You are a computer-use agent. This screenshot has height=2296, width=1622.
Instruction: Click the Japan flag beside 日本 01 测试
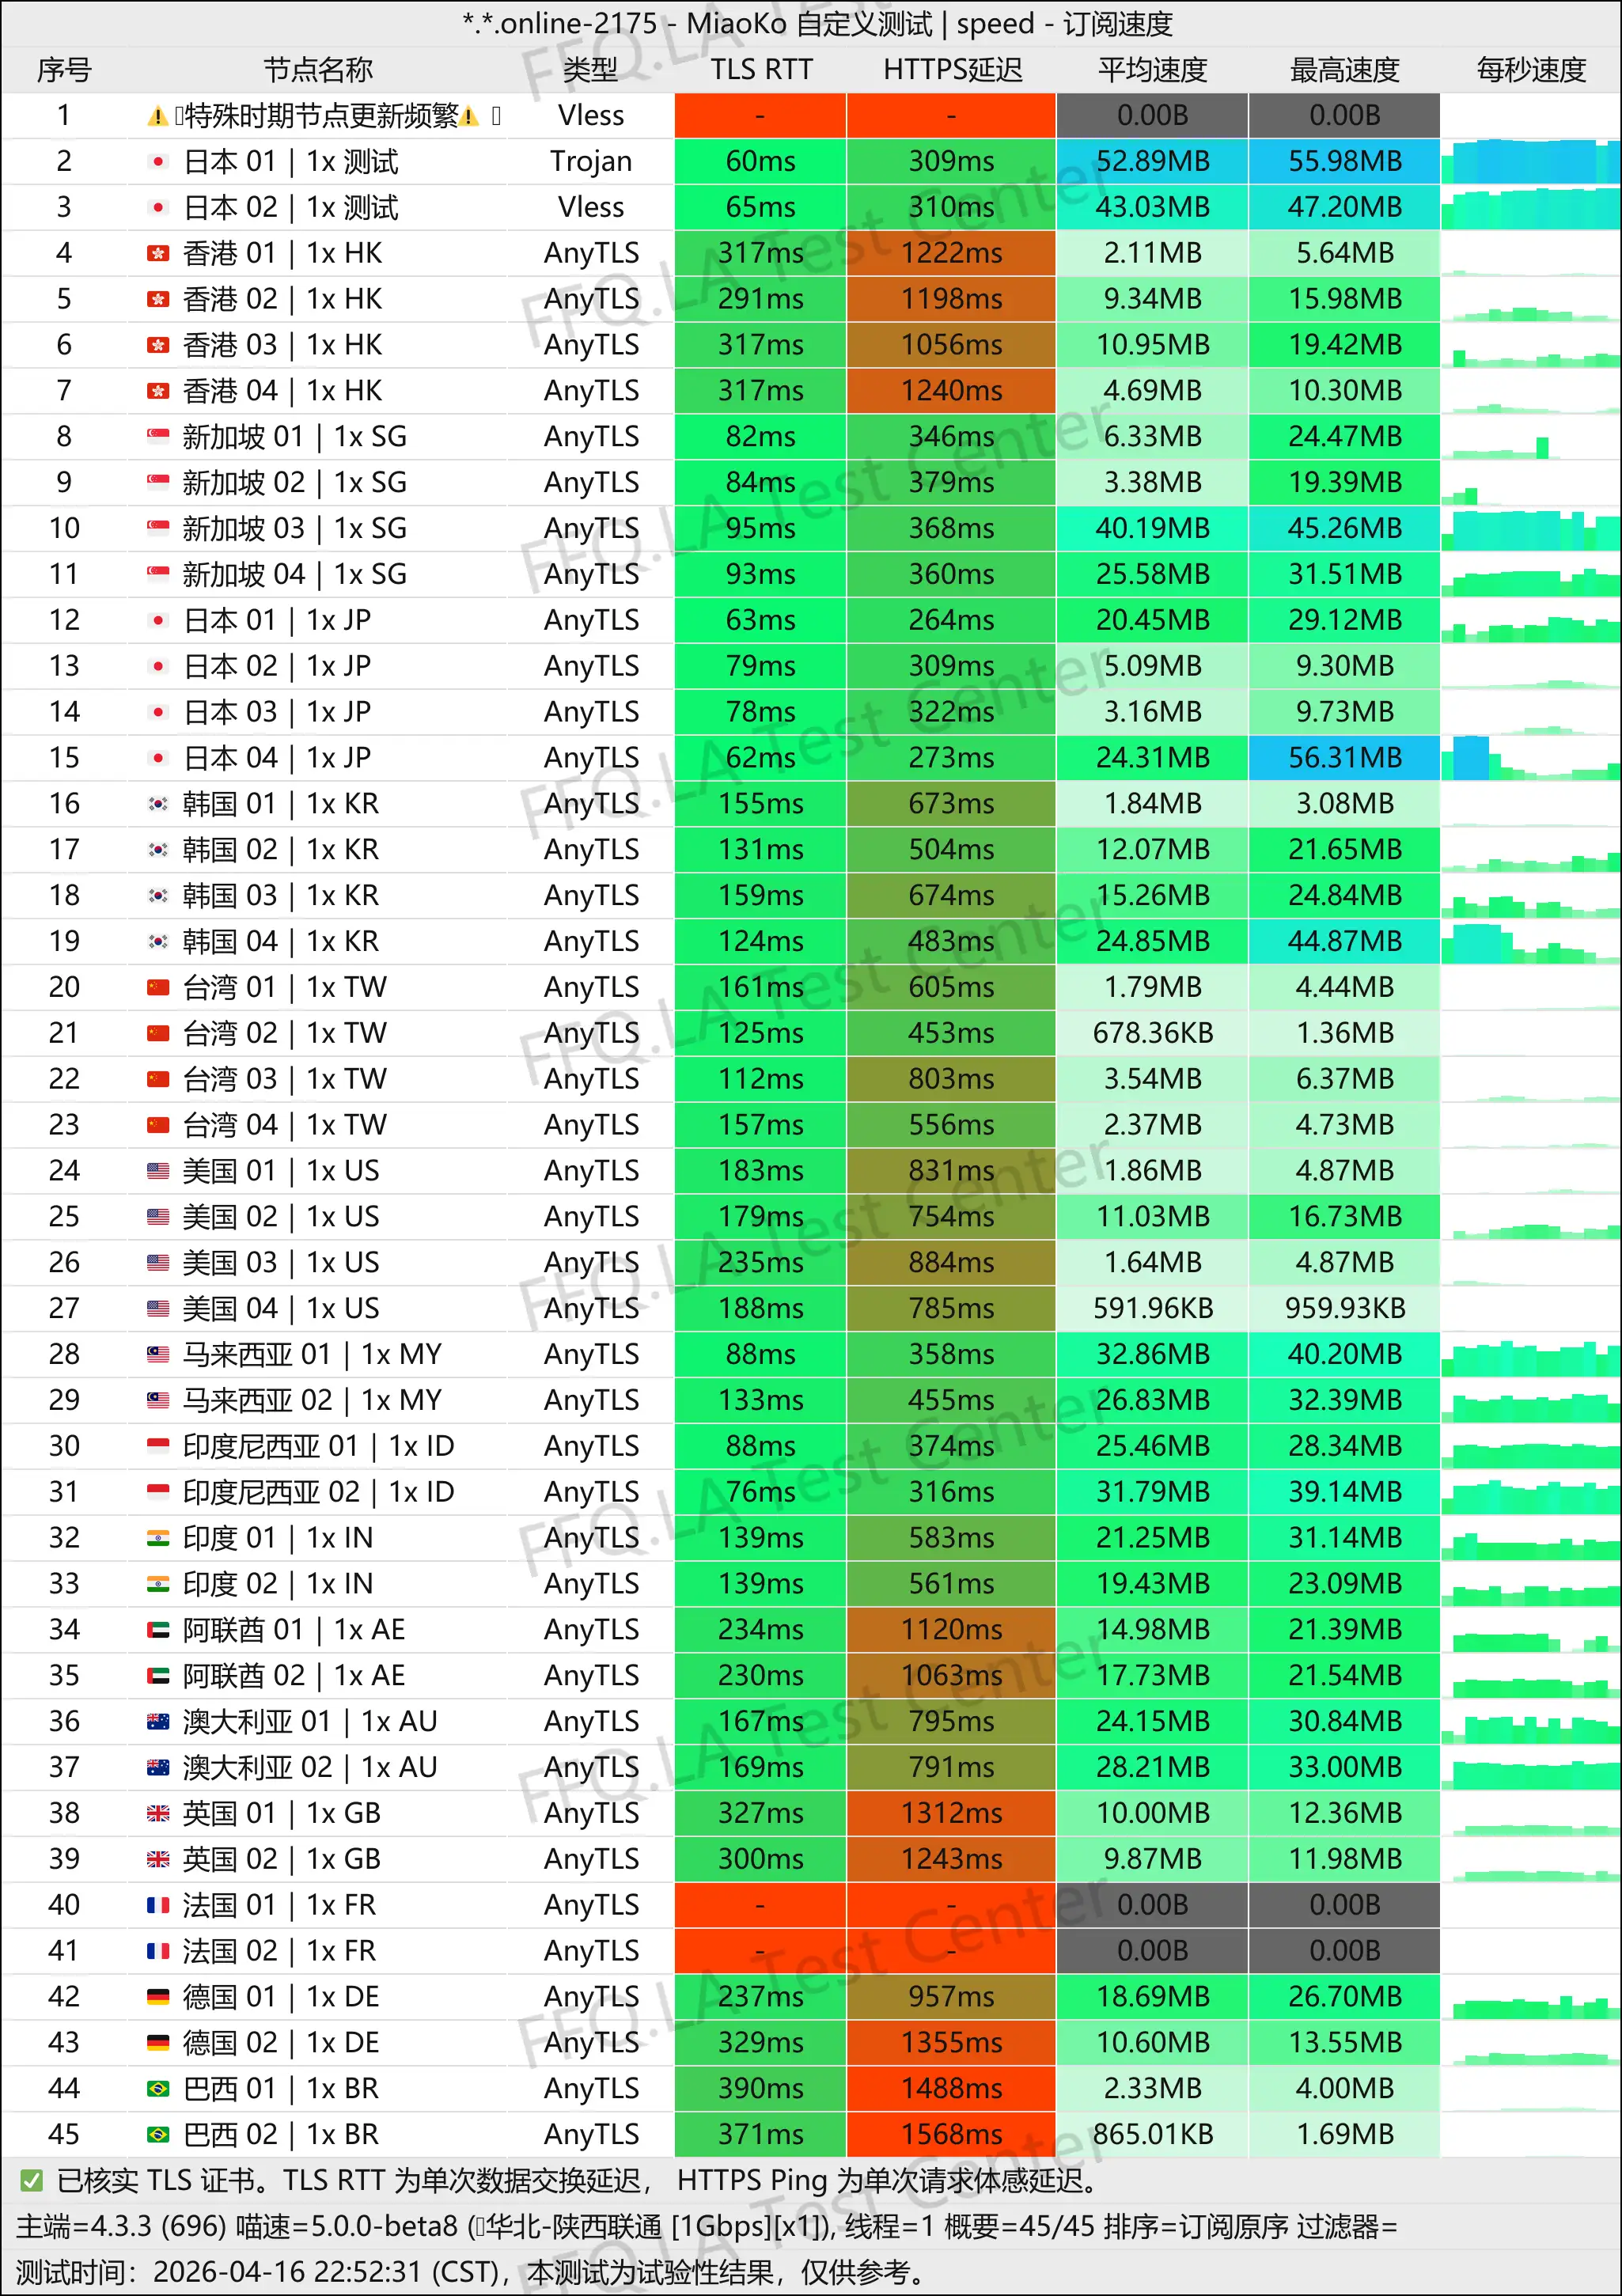coord(157,161)
